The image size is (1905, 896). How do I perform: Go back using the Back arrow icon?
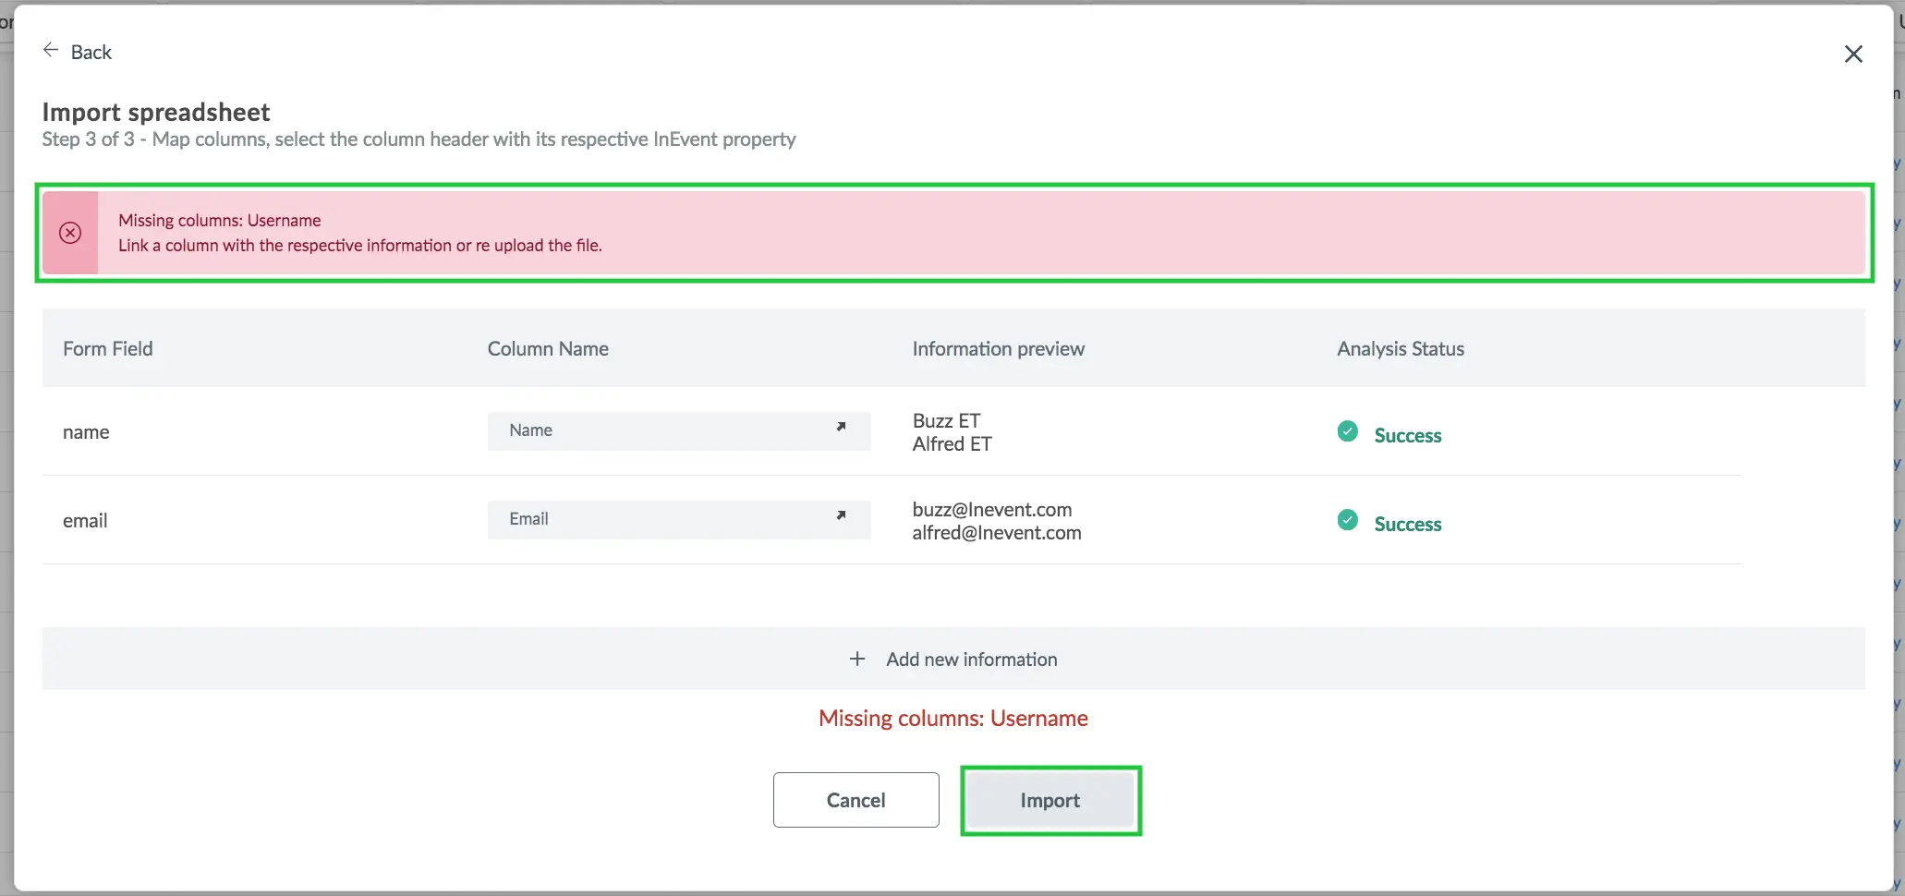pos(51,50)
